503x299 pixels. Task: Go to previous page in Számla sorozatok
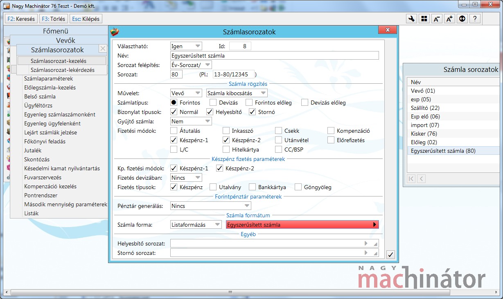pos(421,179)
